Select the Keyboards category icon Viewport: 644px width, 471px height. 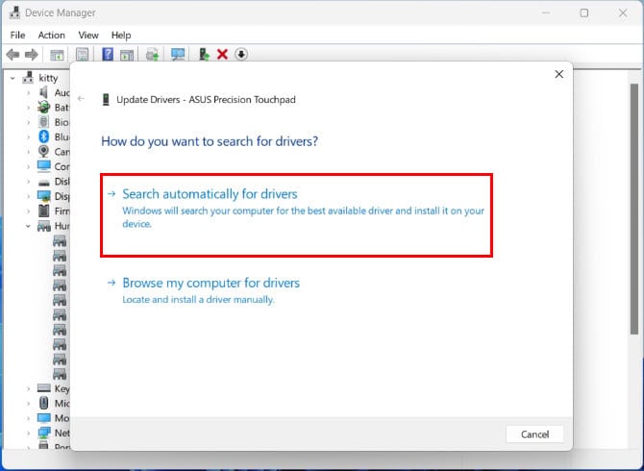click(43, 388)
